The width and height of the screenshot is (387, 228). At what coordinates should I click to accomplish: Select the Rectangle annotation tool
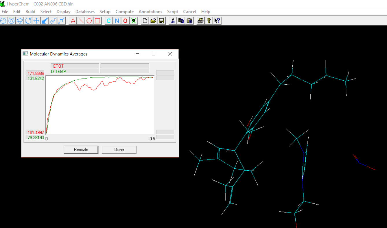point(98,21)
